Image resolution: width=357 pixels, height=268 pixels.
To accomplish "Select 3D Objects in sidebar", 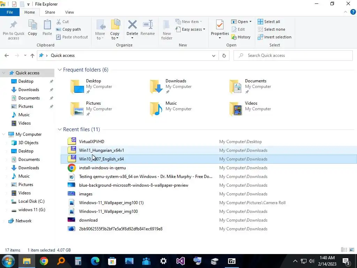I will pyautogui.click(x=28, y=143).
